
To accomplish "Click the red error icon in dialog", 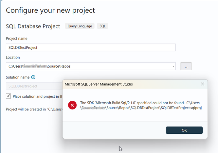I will pos(72,105).
